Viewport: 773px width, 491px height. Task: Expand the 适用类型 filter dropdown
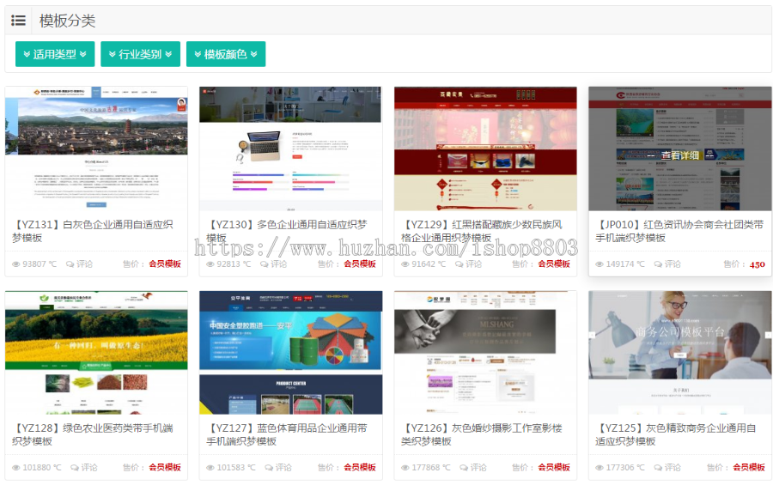coord(55,54)
